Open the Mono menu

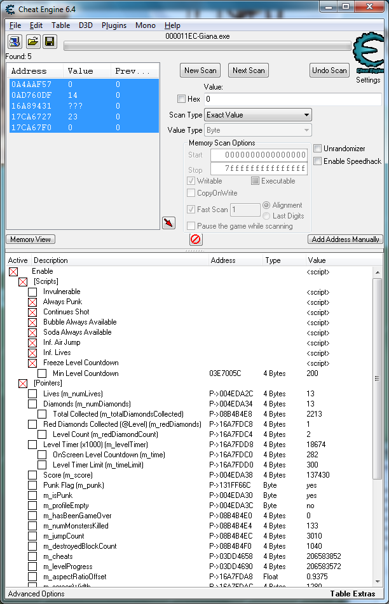pyautogui.click(x=146, y=25)
